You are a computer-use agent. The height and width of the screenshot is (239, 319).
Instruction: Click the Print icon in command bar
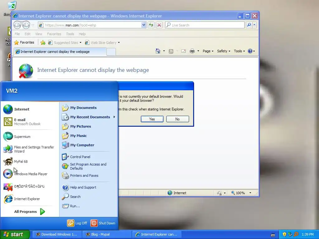pyautogui.click(x=192, y=51)
